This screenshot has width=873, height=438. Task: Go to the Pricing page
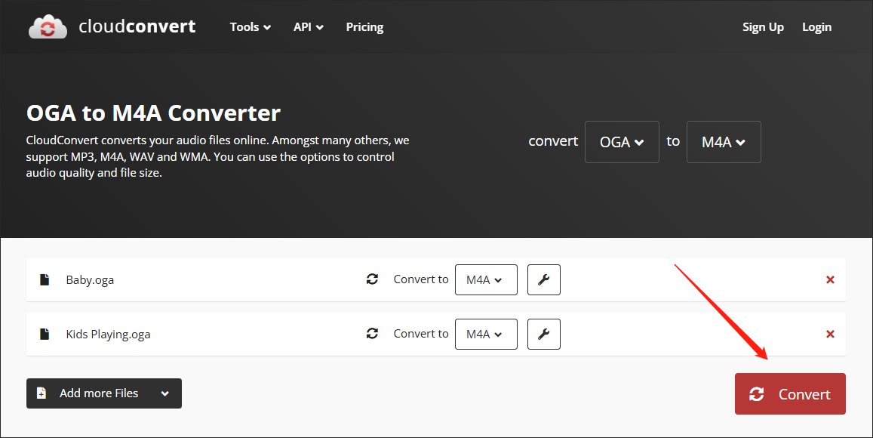click(x=364, y=26)
